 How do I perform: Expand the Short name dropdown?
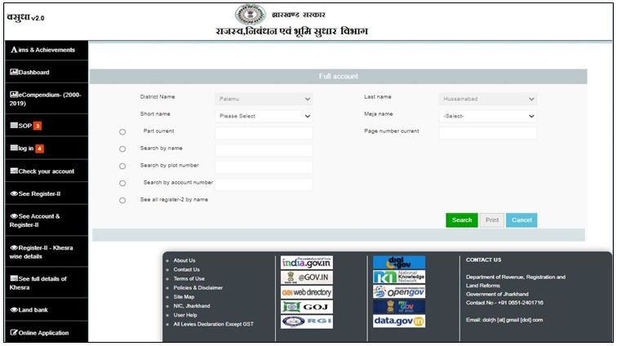tap(264, 116)
